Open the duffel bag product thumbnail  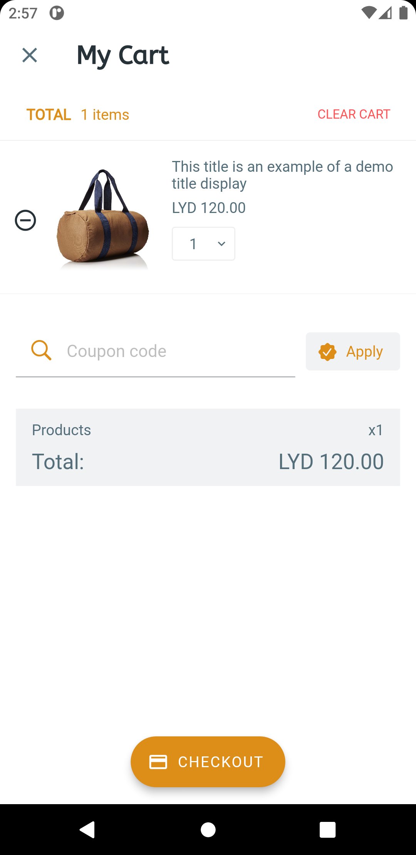[102, 220]
